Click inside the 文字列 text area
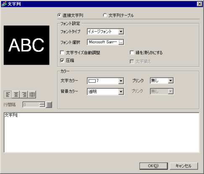Viewport: 204px width, 174px height. point(102,132)
